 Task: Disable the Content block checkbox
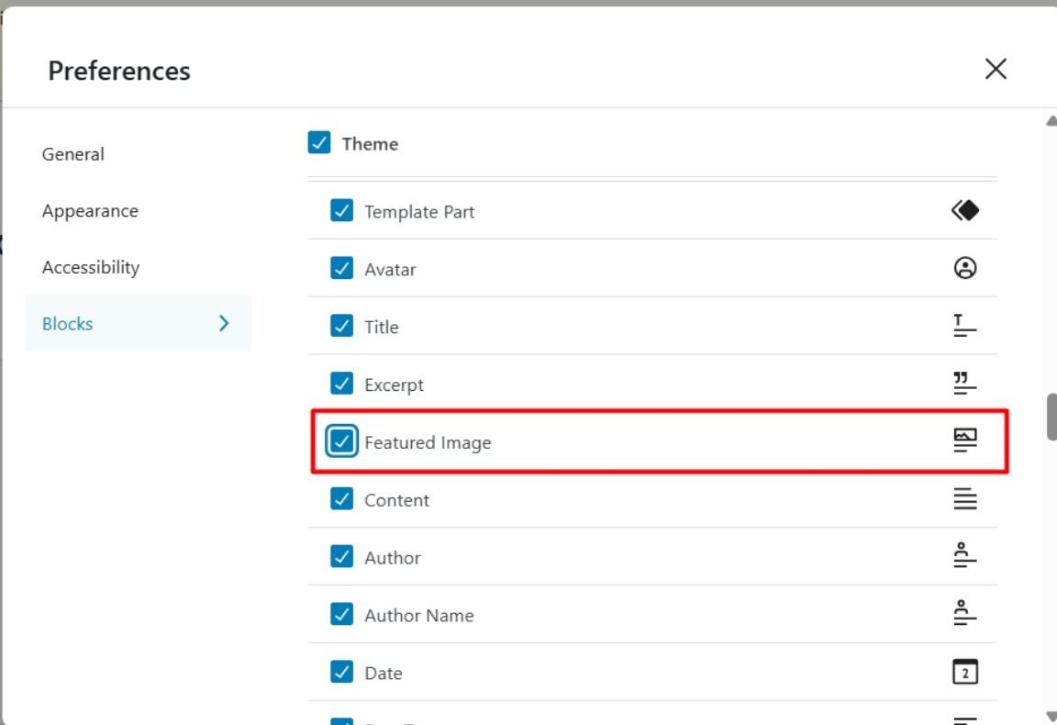pyautogui.click(x=341, y=499)
